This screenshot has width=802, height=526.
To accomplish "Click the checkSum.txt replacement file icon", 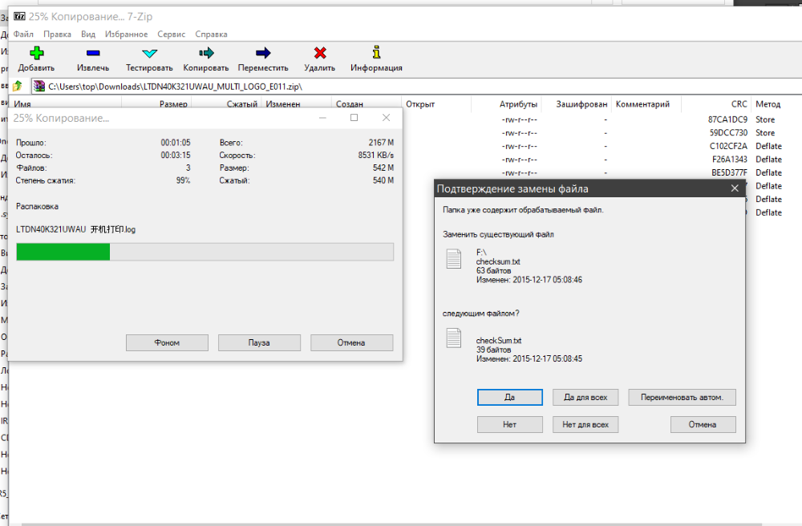I will pos(454,338).
